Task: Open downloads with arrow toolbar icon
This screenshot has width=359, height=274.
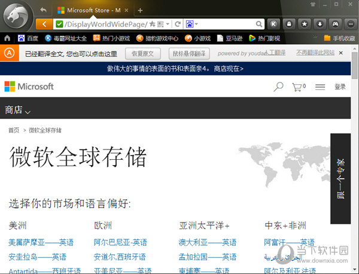Action: (320, 24)
